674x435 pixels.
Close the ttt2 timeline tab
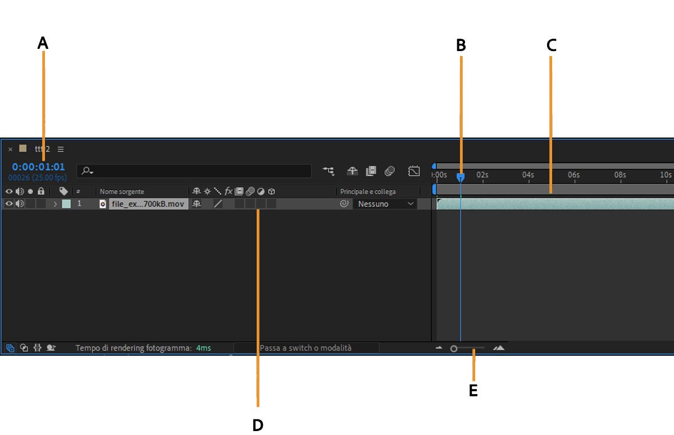coord(10,149)
